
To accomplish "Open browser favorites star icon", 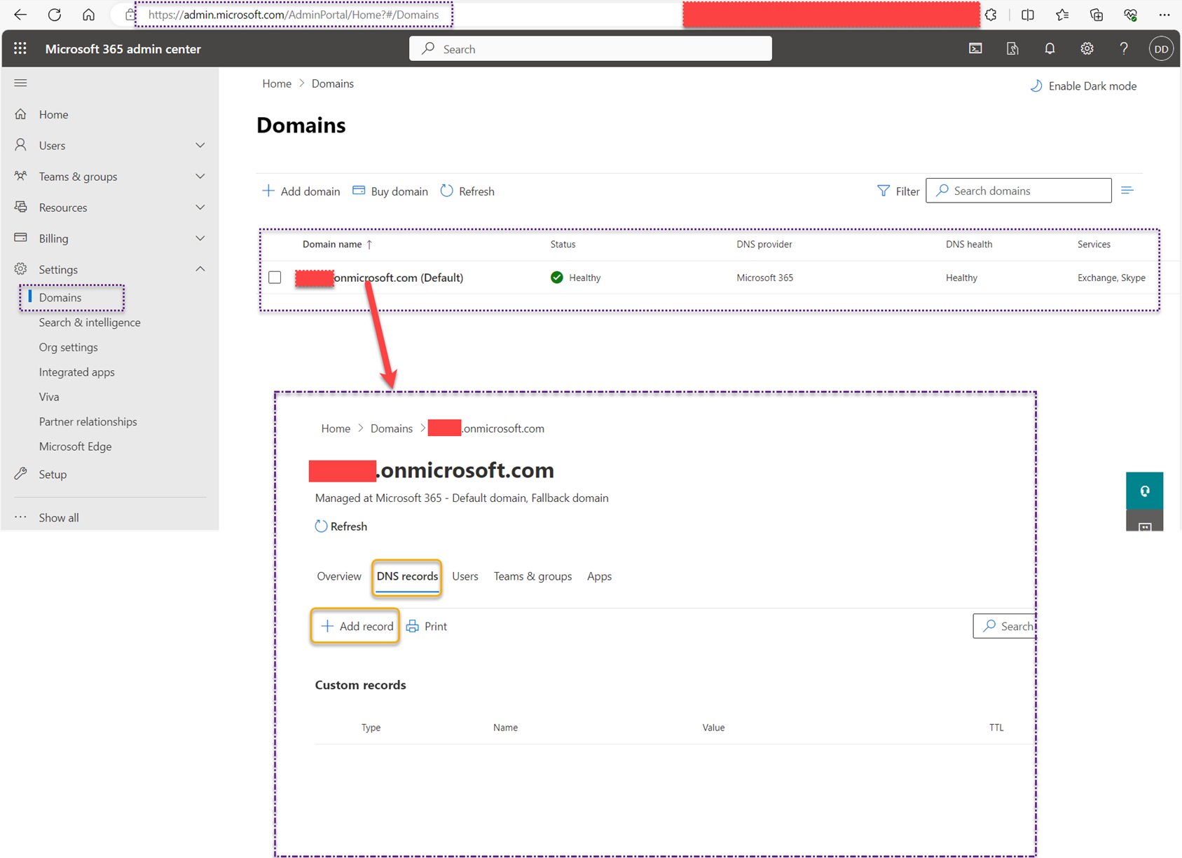I will [x=1062, y=15].
